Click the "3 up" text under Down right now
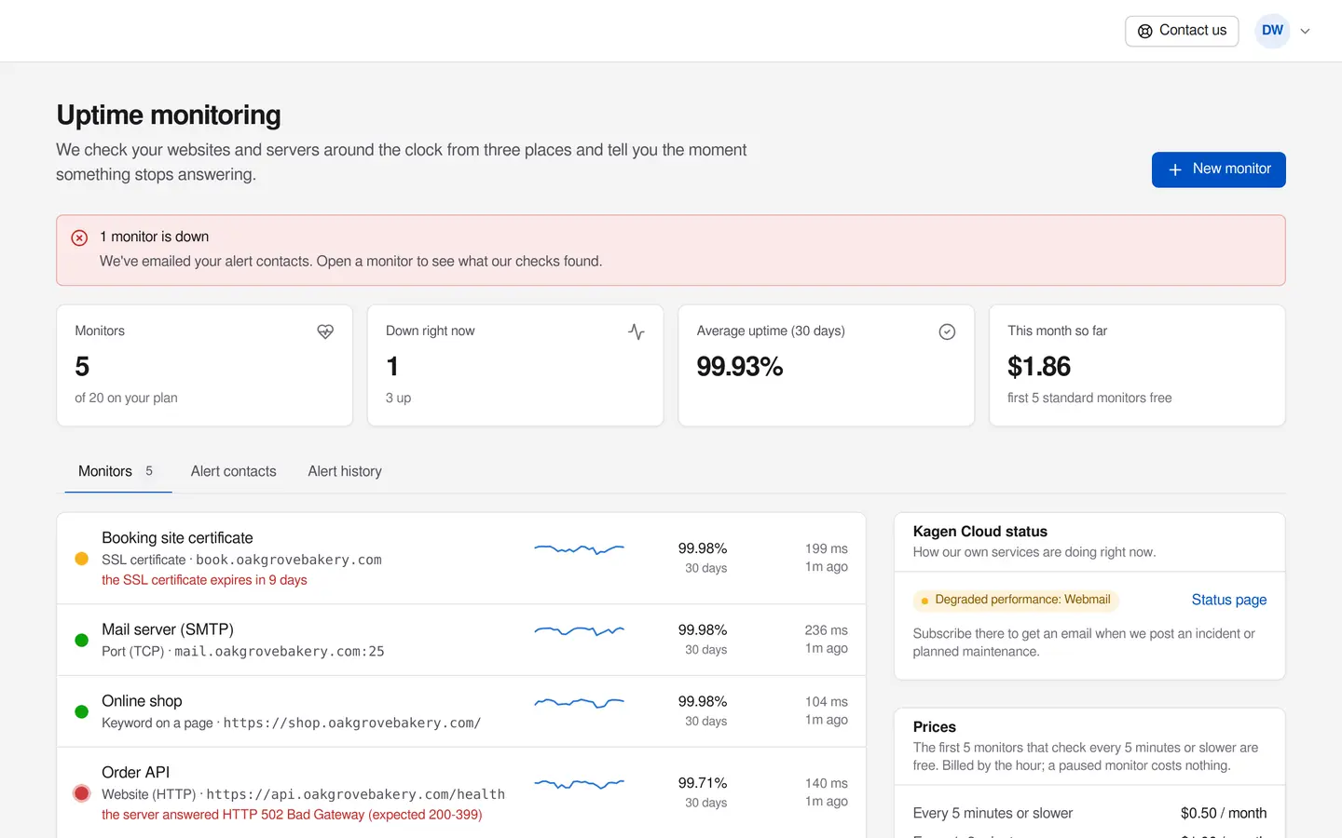 pyautogui.click(x=399, y=398)
